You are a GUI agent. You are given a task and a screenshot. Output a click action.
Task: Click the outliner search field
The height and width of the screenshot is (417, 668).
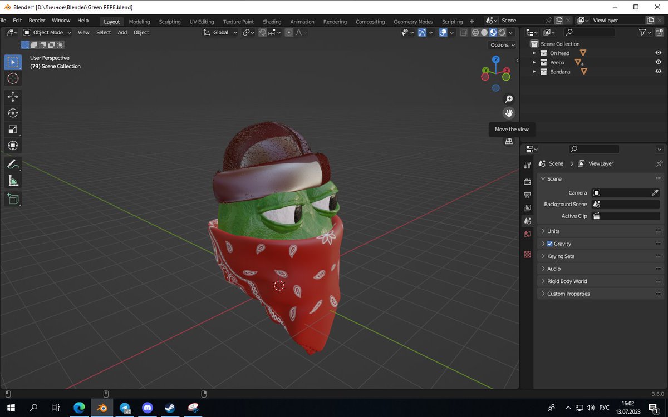pyautogui.click(x=589, y=33)
